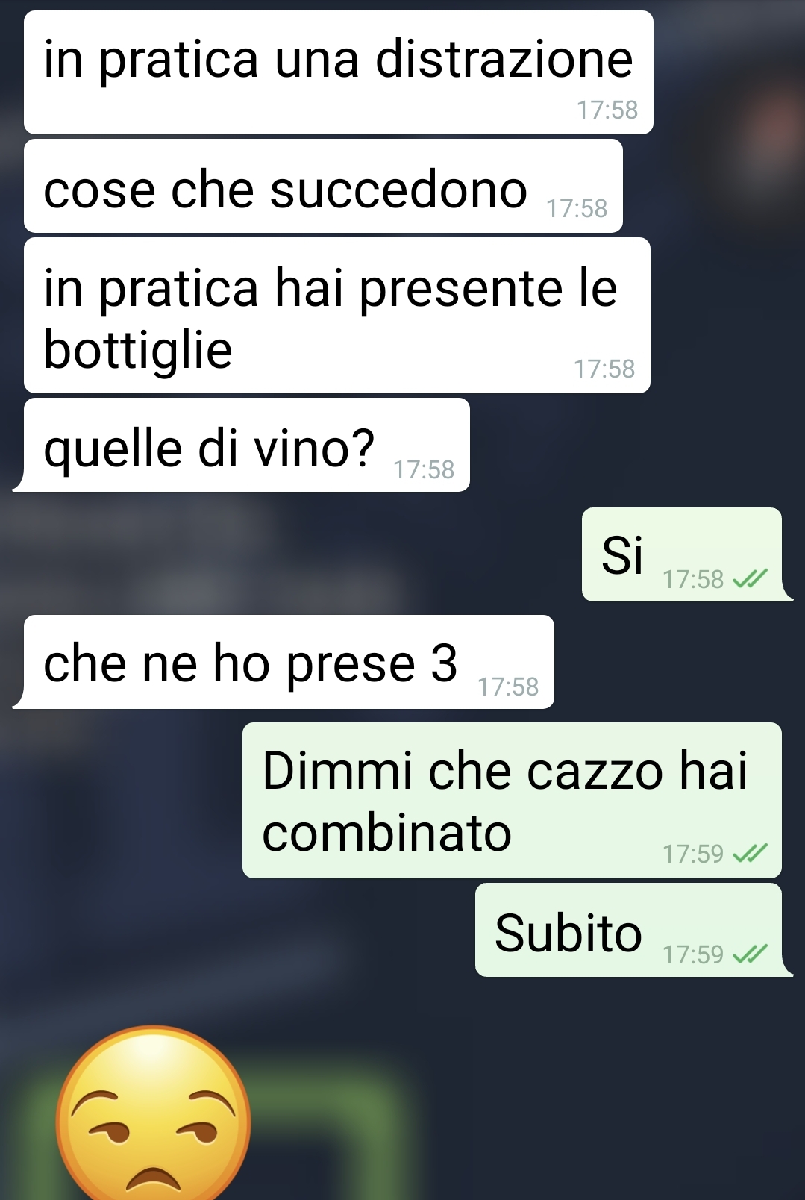Screen dimensions: 805x1200
Task: Tap the green 'Subito' message bubble
Action: 632,930
